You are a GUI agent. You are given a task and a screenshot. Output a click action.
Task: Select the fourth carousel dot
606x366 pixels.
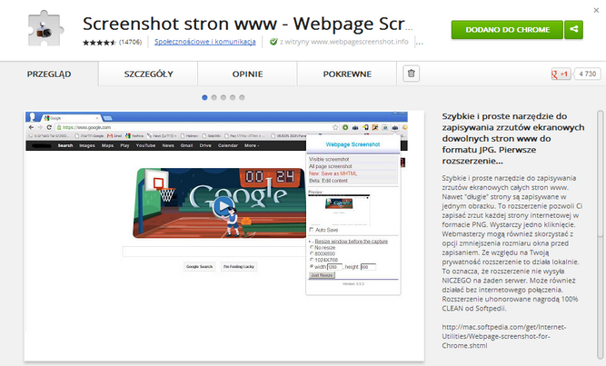[233, 97]
